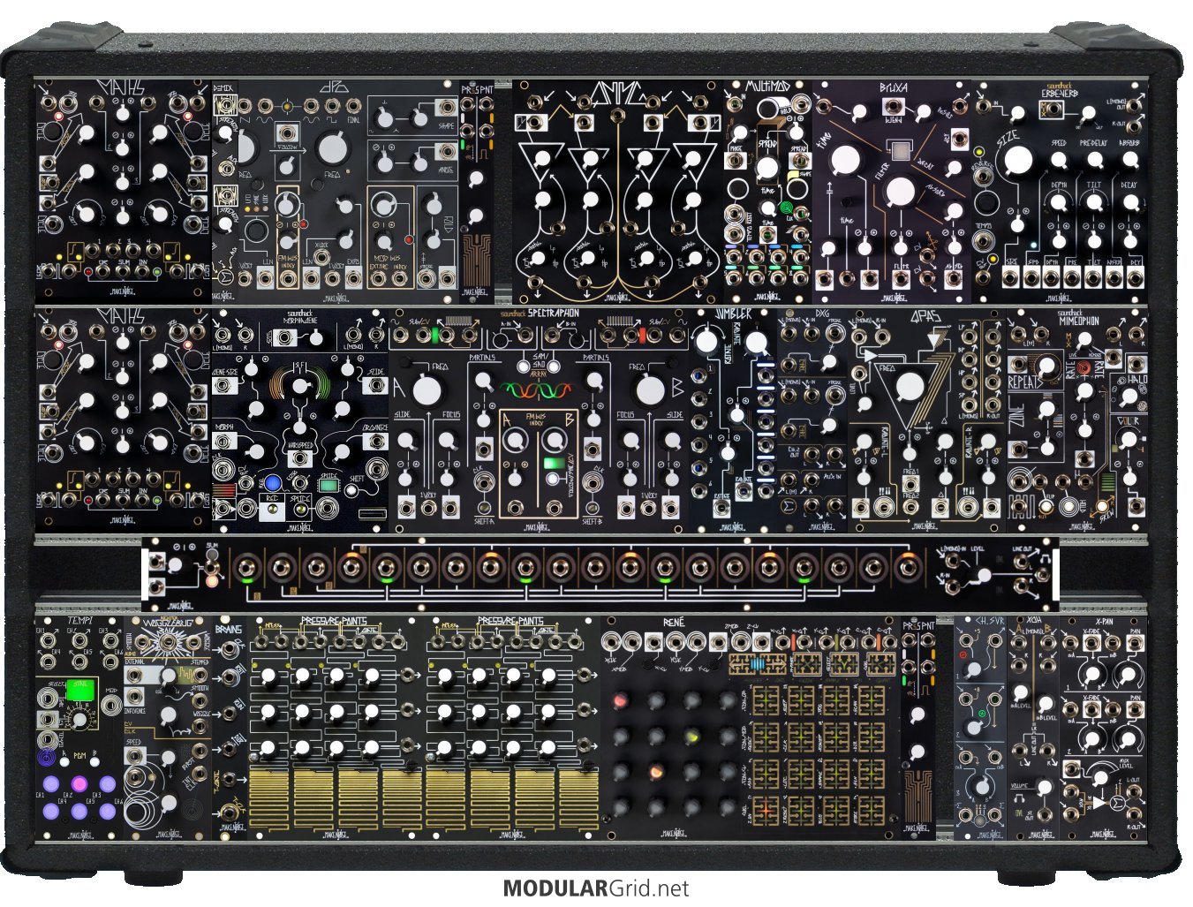
Task: Click the oscillator A FREQ knob on Spectraphon
Action: pos(426,390)
